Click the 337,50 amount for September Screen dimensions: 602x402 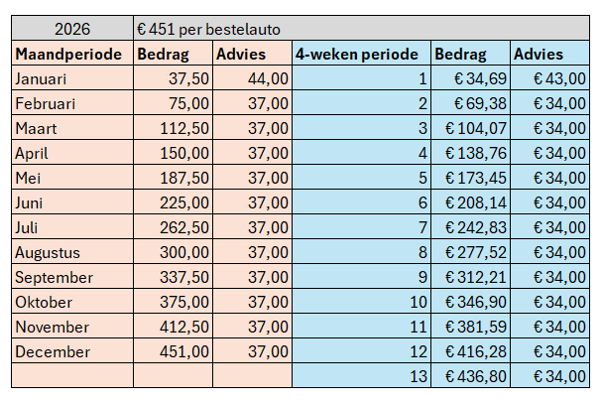point(174,276)
